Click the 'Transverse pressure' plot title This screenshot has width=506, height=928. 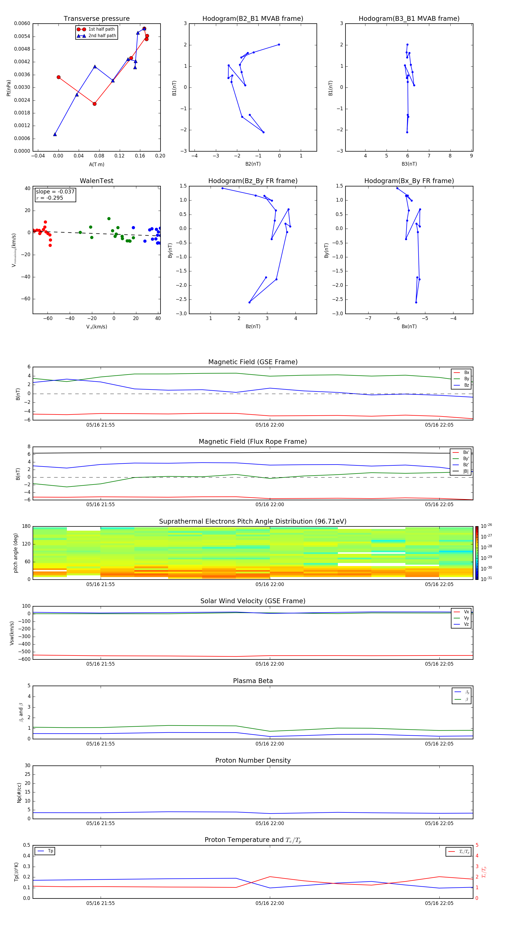[96, 19]
